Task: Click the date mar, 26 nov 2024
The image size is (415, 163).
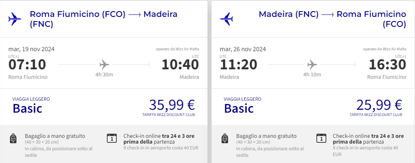Action: coord(243,49)
